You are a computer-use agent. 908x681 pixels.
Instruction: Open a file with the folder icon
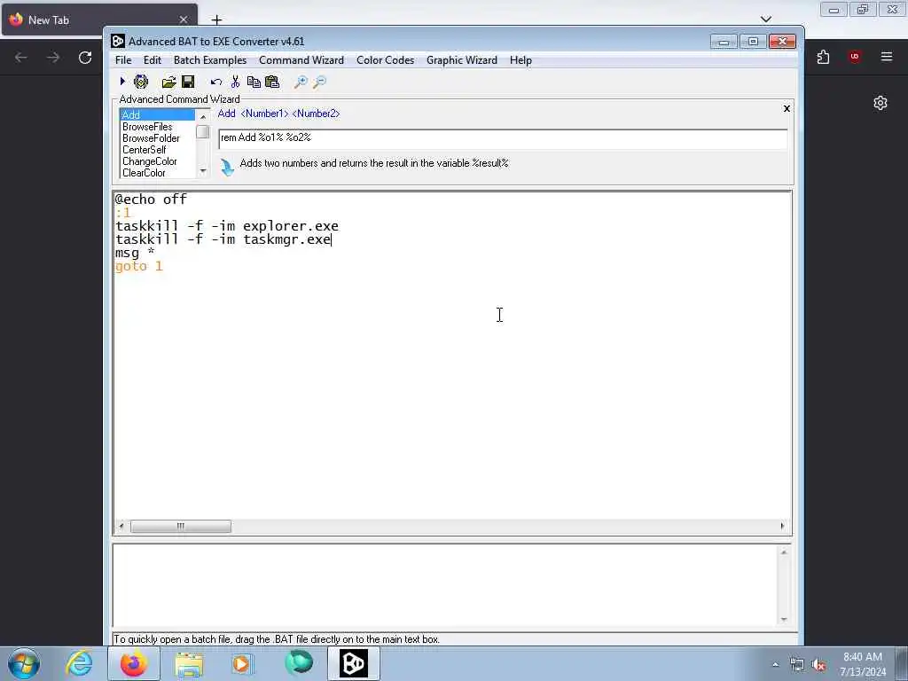tap(168, 82)
